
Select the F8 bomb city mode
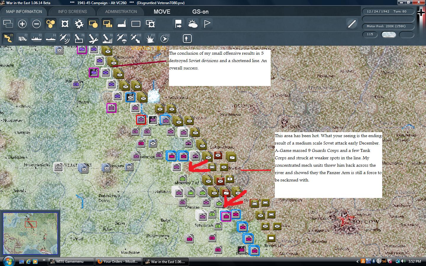click(107, 38)
